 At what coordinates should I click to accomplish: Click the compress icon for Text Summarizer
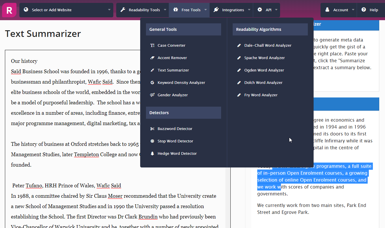152,70
